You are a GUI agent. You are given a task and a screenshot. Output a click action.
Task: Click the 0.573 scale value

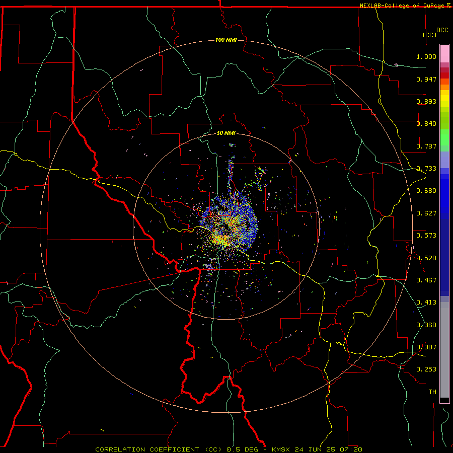(426, 236)
